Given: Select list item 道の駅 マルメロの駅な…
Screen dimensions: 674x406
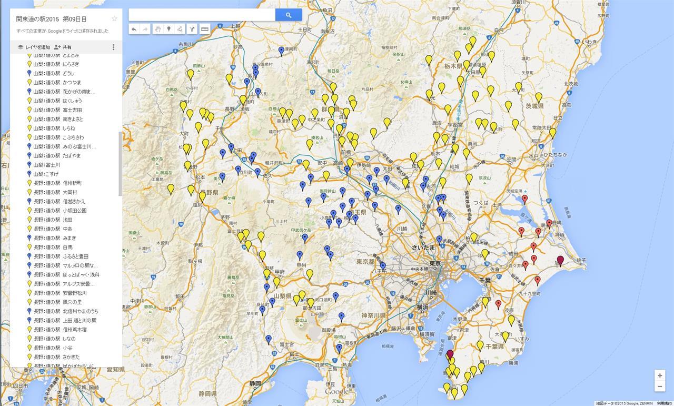Looking at the screenshot, I should [66, 265].
